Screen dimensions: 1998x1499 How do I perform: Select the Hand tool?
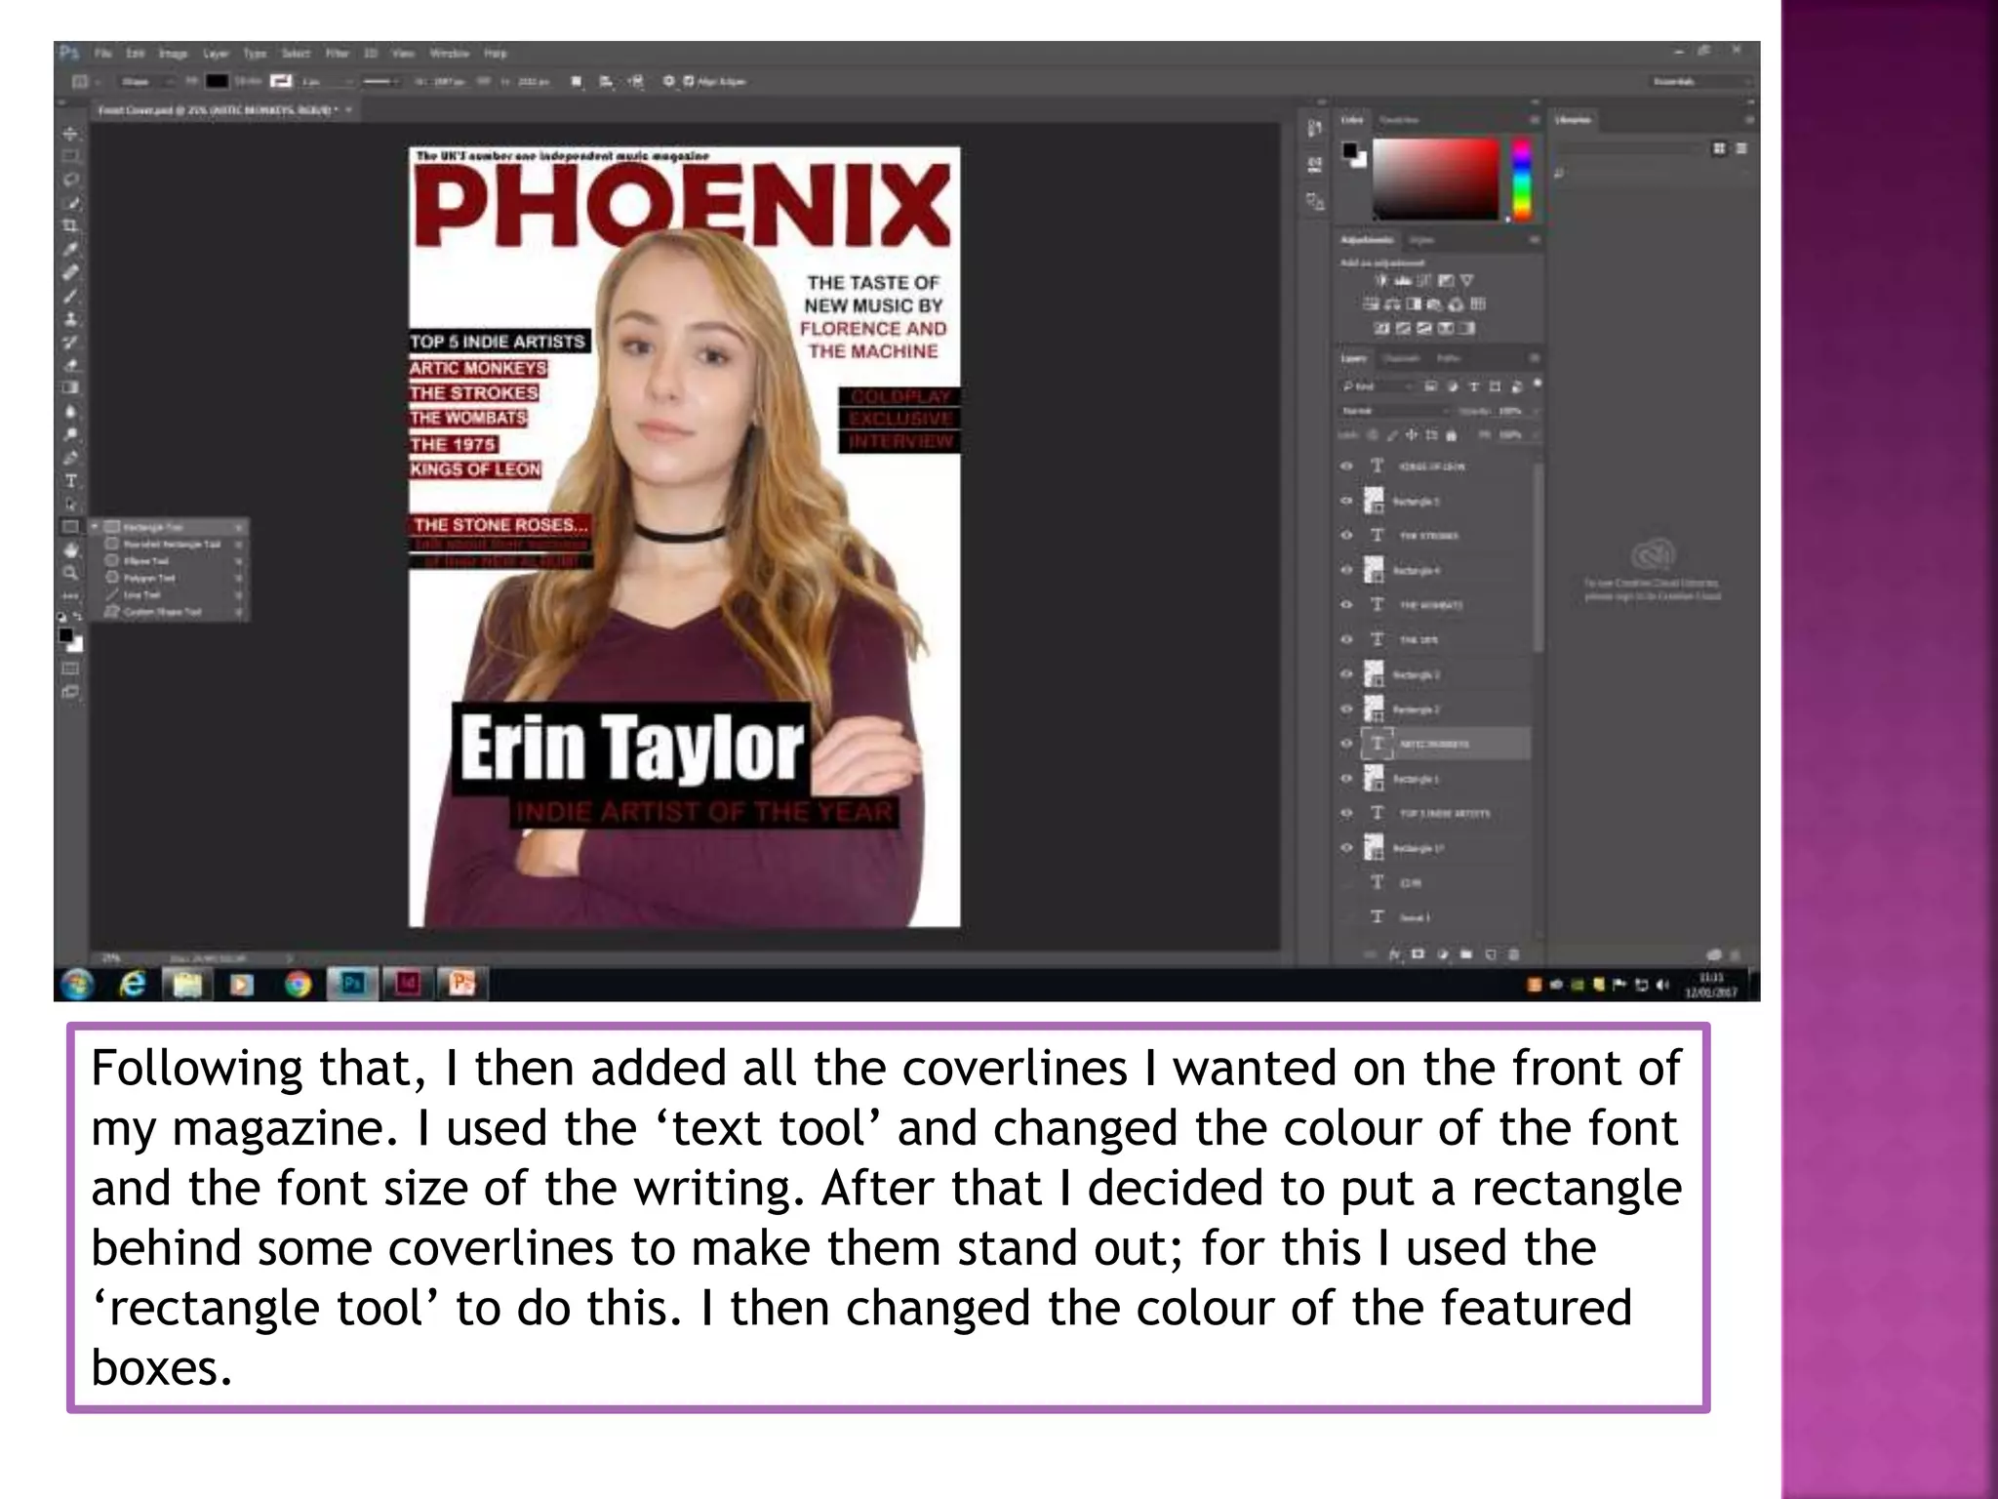click(71, 550)
